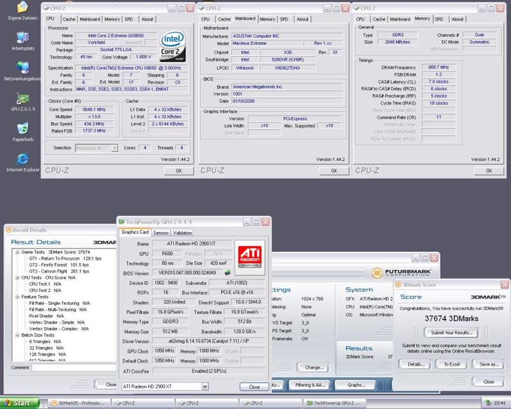Click the GPU-Z title bar icon
Screen dimensions: 511x409
(121, 222)
